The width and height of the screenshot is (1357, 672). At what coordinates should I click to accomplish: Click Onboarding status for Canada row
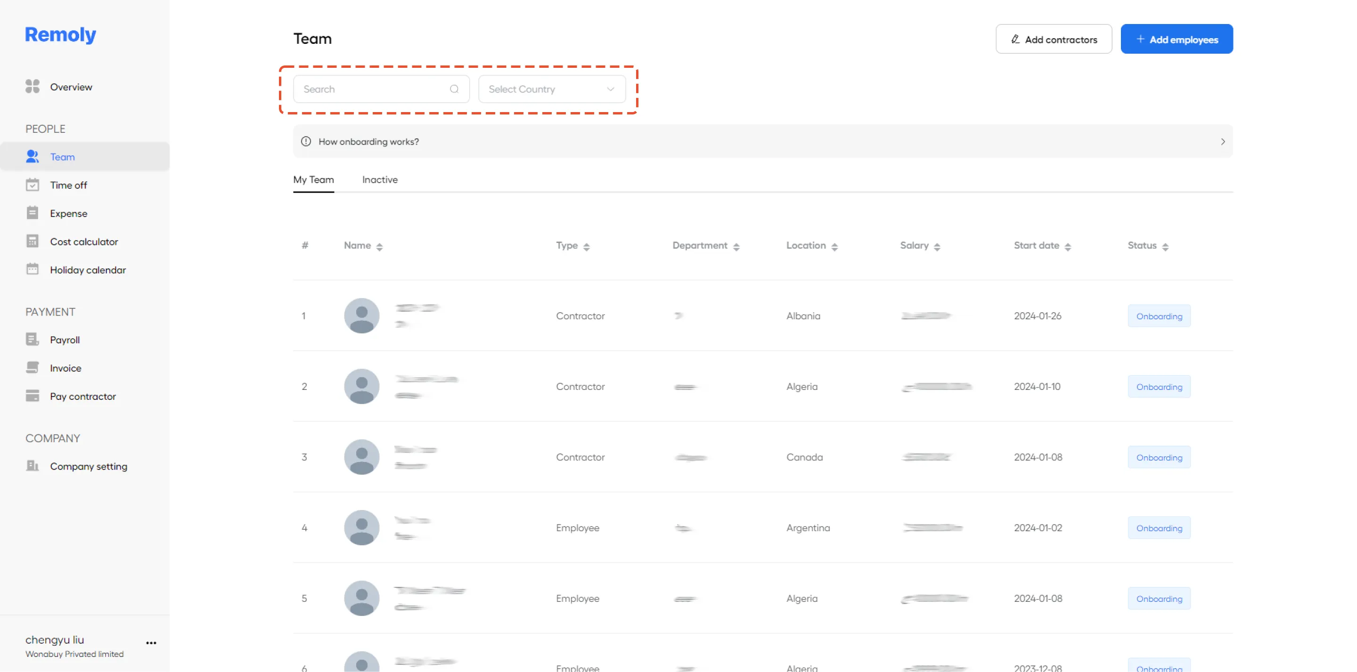point(1159,457)
